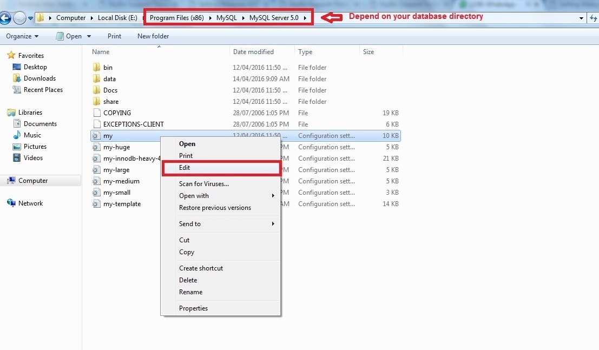
Task: Click the New folder button
Action: click(x=153, y=36)
